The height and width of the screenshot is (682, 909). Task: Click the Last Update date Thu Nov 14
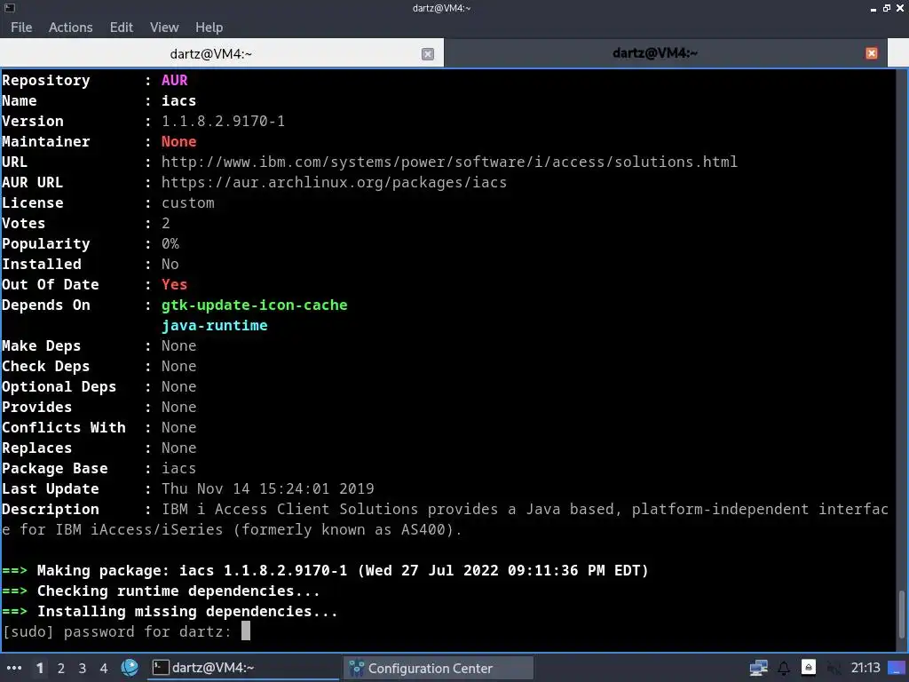click(x=268, y=488)
